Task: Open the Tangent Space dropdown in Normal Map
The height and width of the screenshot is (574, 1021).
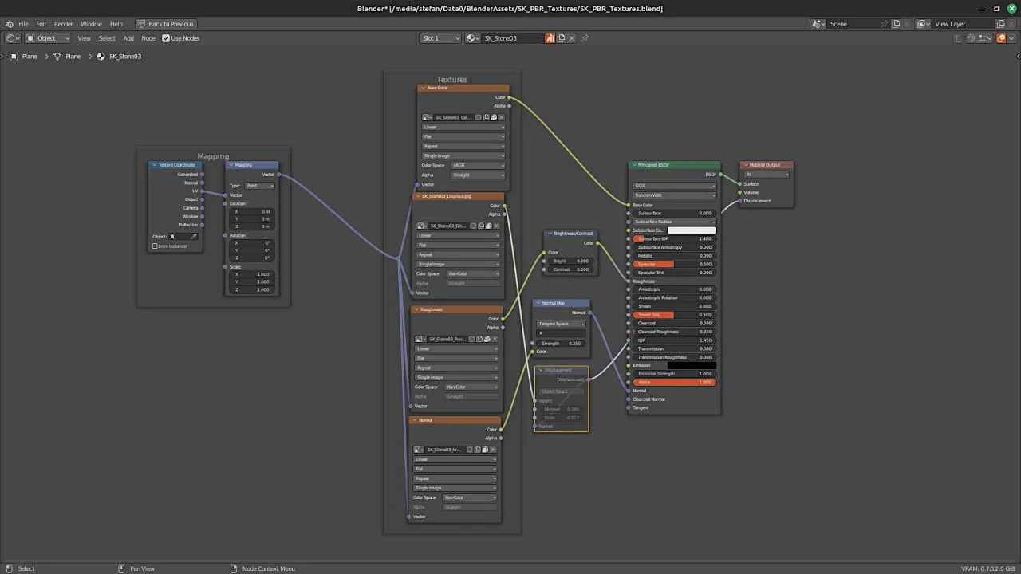Action: [x=562, y=324]
